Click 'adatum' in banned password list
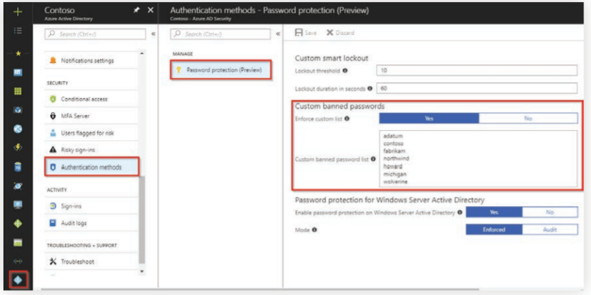This screenshot has width=591, height=295. pyautogui.click(x=393, y=136)
